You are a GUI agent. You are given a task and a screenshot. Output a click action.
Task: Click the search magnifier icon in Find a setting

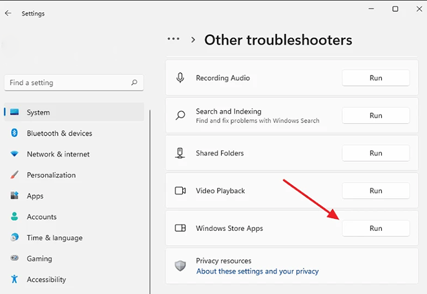pyautogui.click(x=134, y=82)
